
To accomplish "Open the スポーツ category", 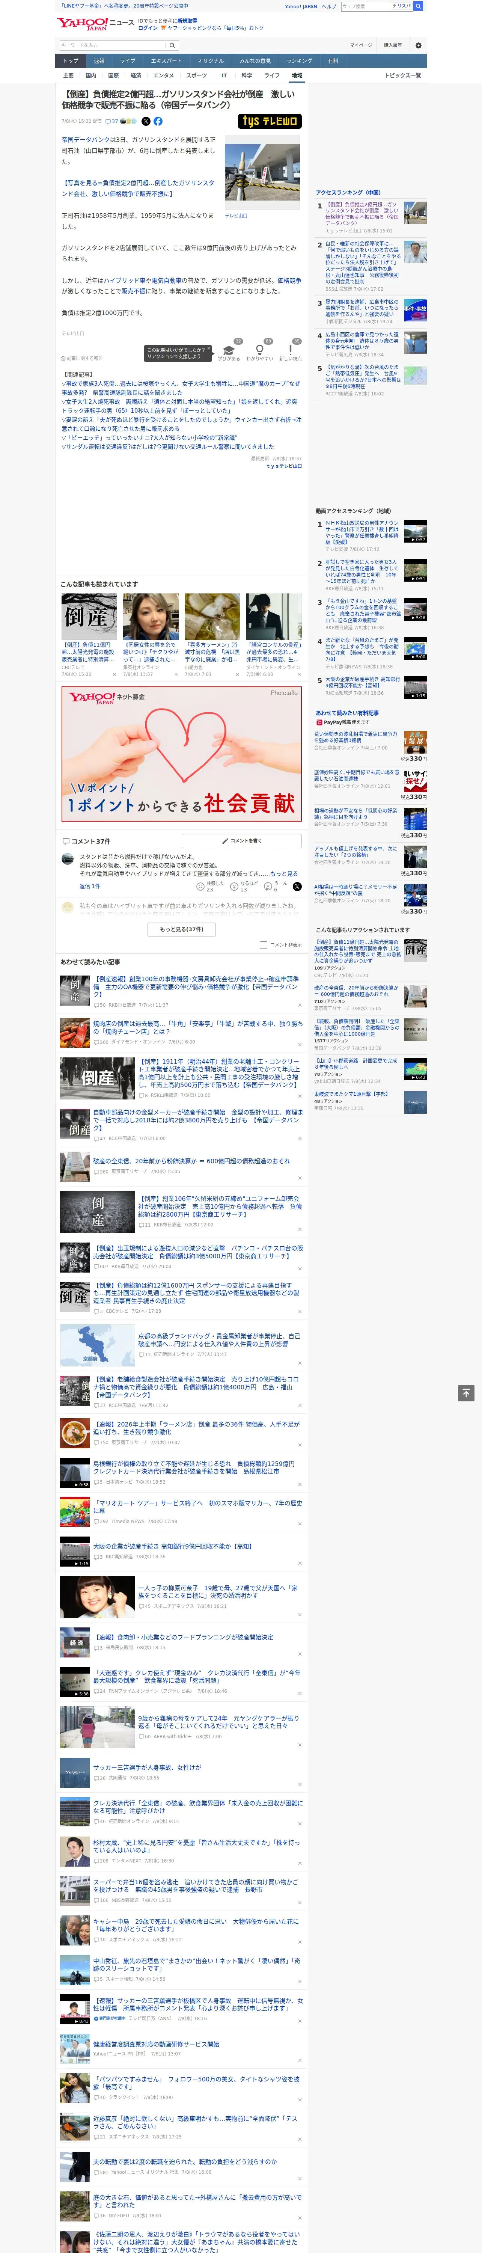I will click(x=196, y=75).
